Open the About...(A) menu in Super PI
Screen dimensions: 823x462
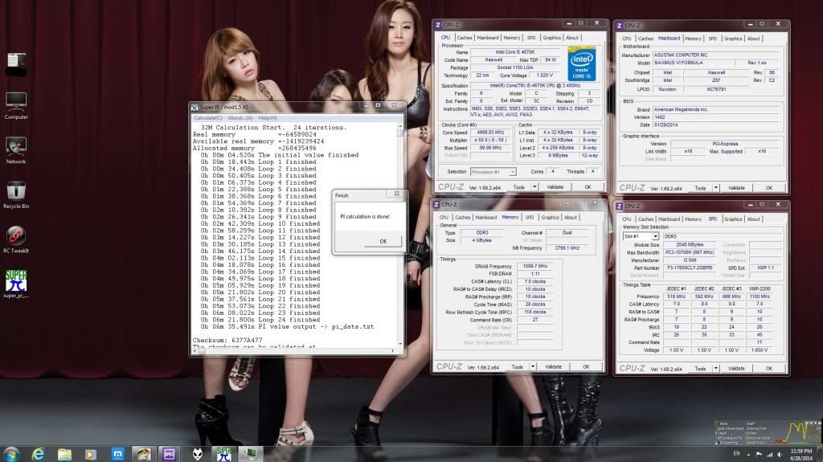point(240,118)
